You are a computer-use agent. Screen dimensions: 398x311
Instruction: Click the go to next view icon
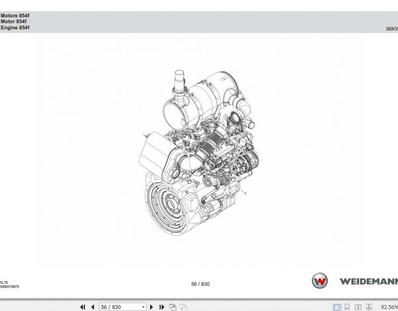tap(184, 307)
